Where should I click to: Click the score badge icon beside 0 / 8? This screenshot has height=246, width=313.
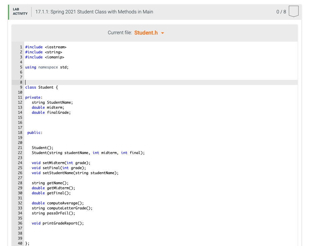point(294,11)
